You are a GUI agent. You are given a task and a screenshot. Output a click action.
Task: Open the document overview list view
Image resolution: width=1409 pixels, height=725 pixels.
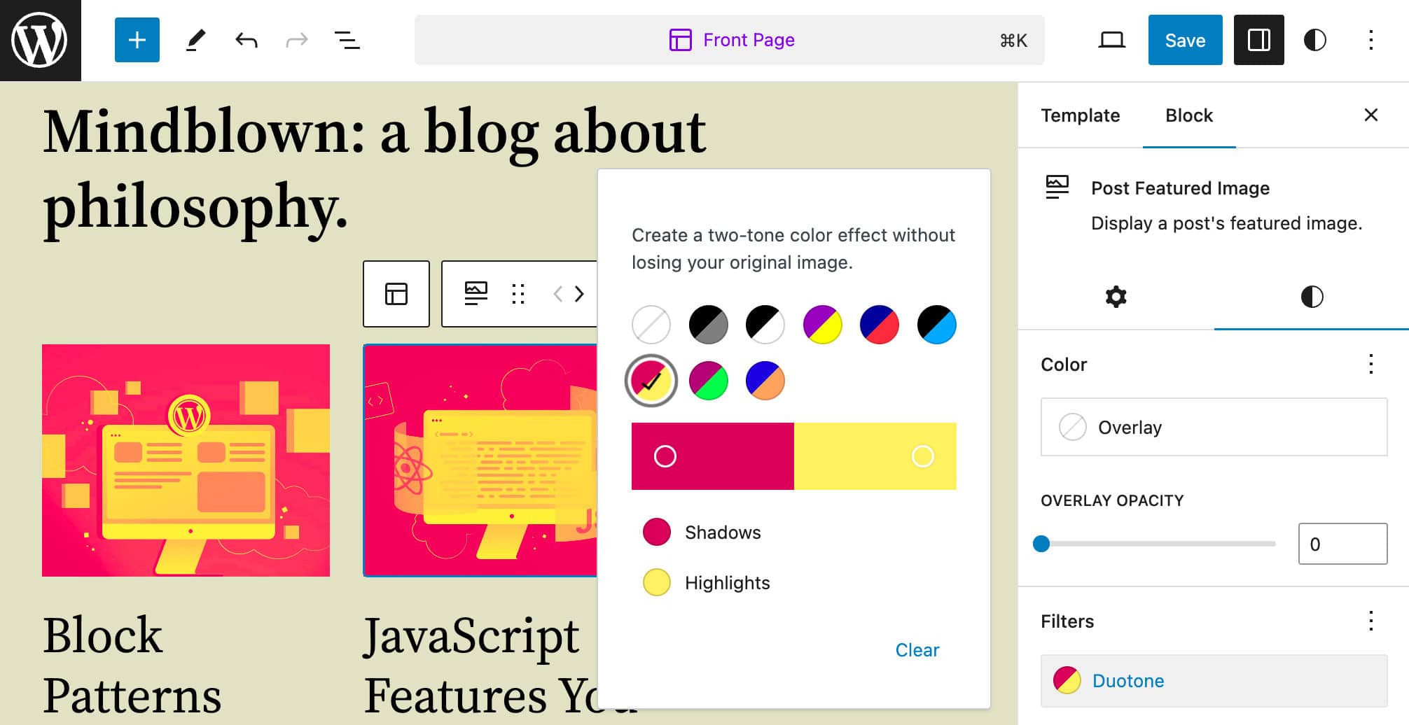pyautogui.click(x=347, y=40)
